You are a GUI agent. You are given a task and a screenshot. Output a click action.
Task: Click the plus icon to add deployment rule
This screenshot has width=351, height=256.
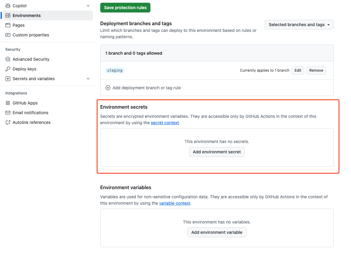pyautogui.click(x=108, y=88)
